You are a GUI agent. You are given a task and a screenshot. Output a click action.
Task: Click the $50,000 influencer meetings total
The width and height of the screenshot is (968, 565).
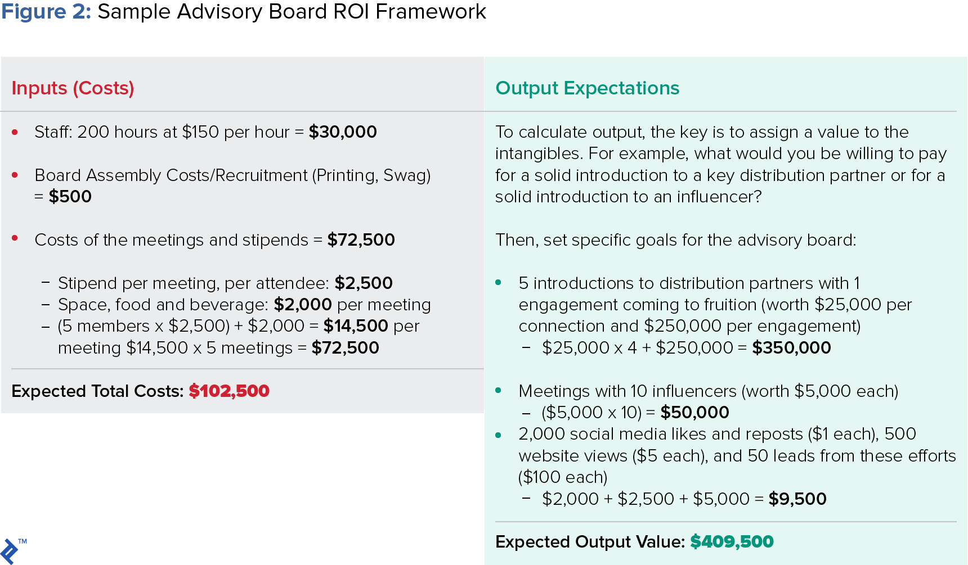694,413
